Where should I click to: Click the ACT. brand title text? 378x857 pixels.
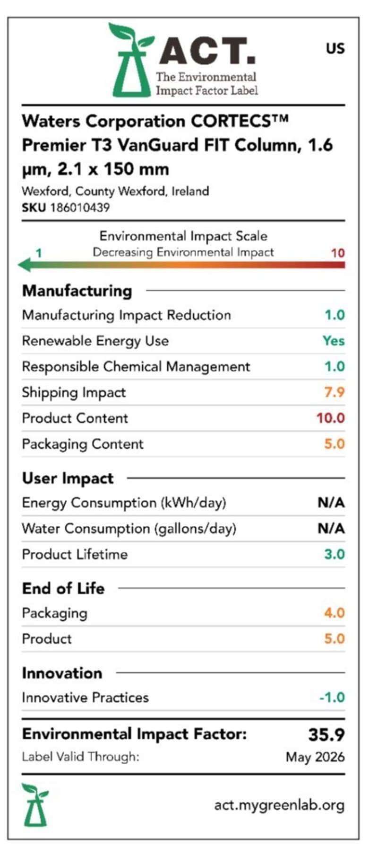[x=207, y=52]
